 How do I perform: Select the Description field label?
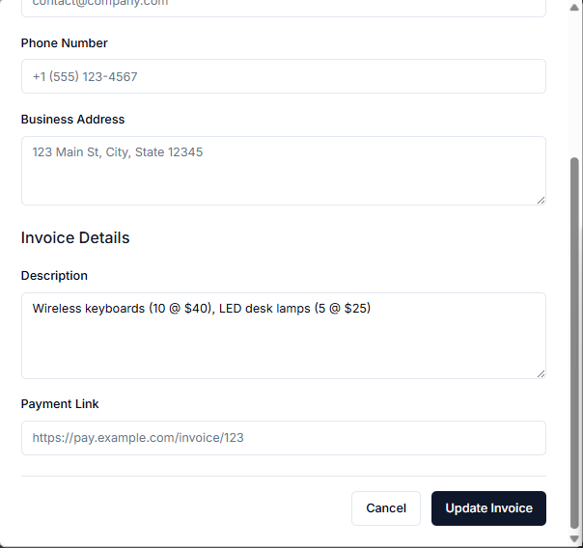click(54, 276)
